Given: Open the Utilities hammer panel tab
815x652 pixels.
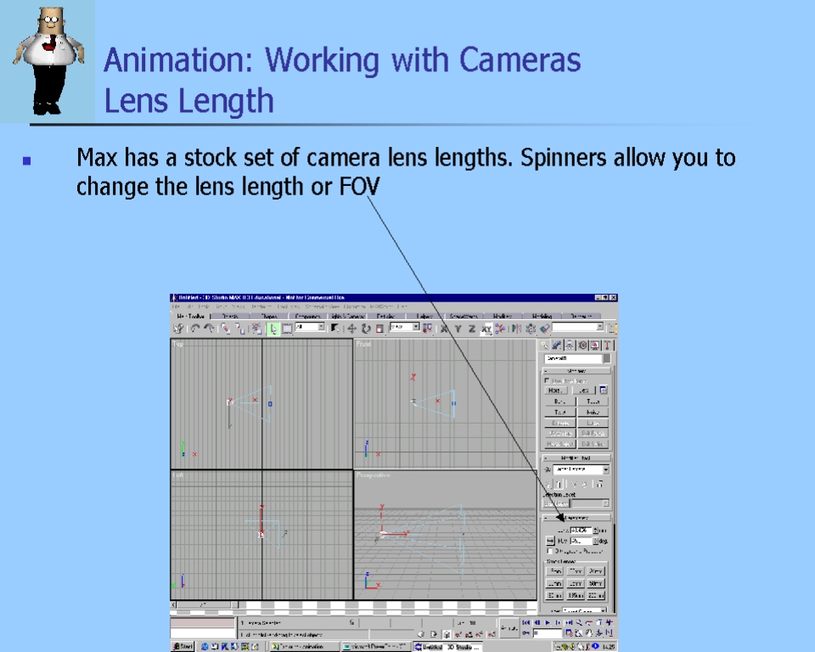Looking at the screenshot, I should (x=608, y=346).
